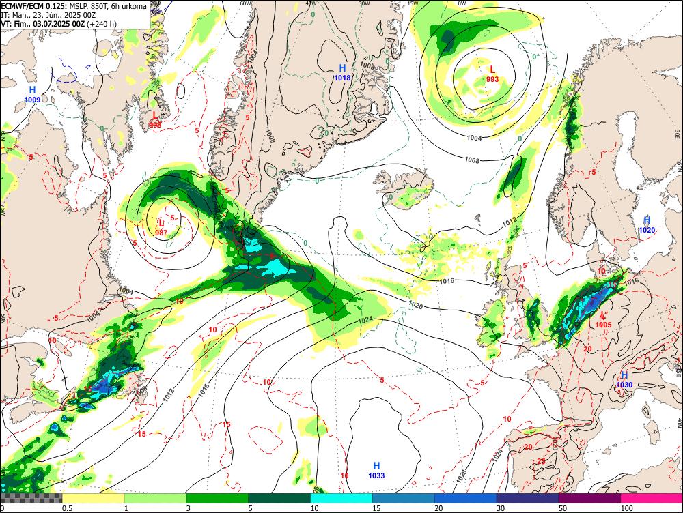Click the light green 1–3 legend swatch

click(155, 498)
